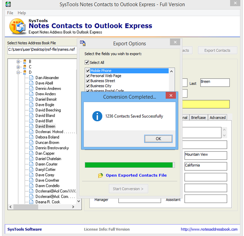The width and height of the screenshot is (244, 236).
Task: Select David Breen contact
Action: pyautogui.click(x=45, y=126)
